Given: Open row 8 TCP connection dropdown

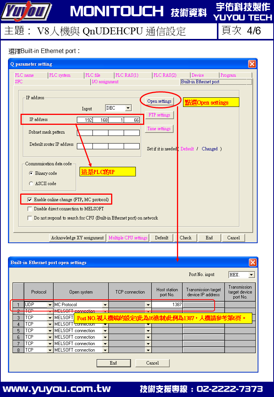Looking at the screenshot, I should click(148, 350).
